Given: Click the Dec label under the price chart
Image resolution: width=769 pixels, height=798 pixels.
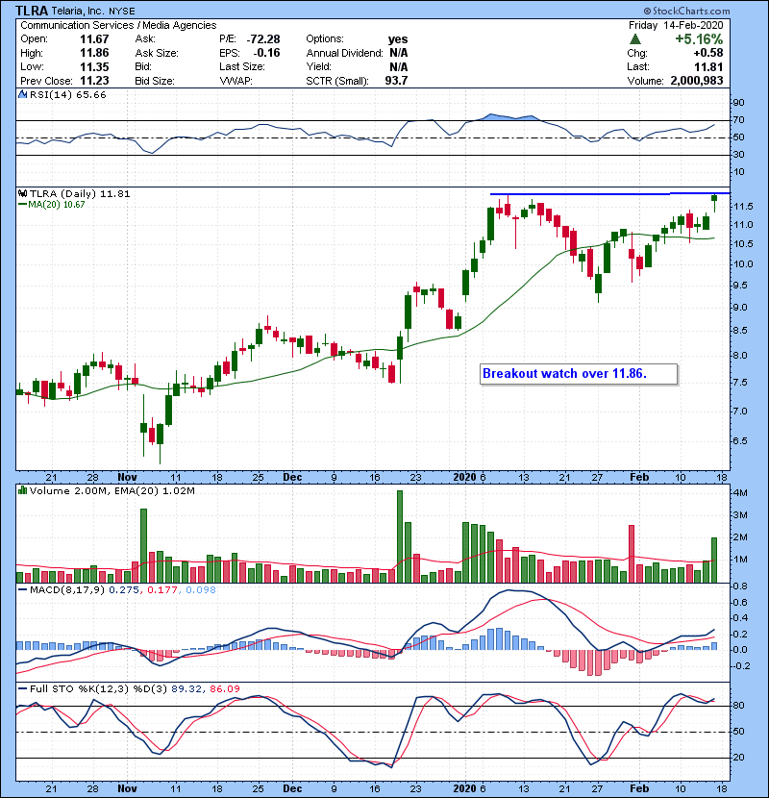Looking at the screenshot, I should (x=292, y=478).
